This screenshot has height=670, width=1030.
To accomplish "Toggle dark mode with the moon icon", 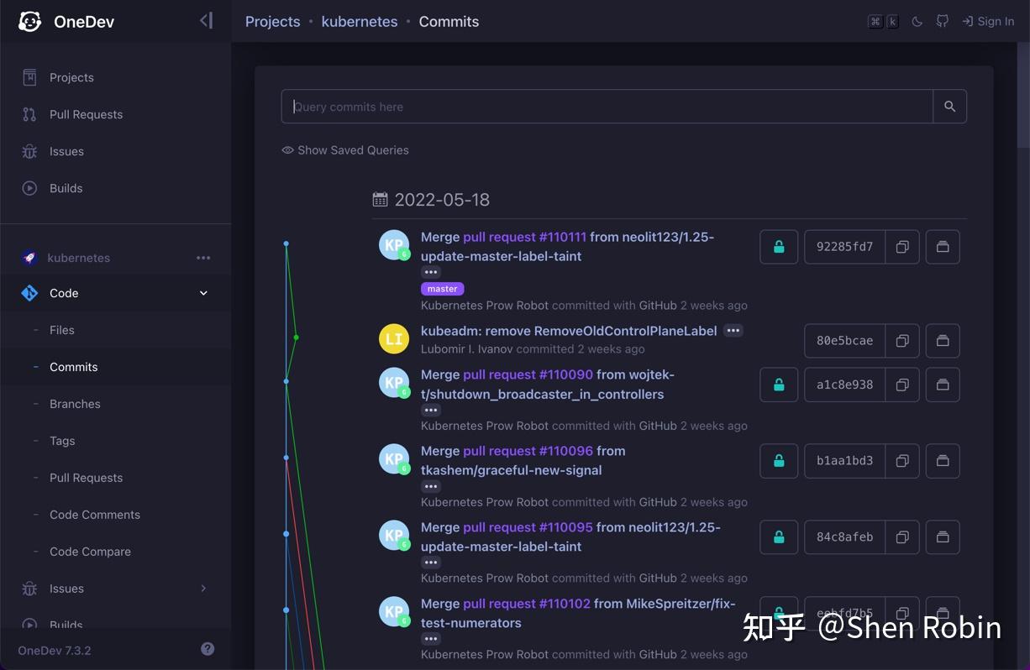I will (x=917, y=21).
